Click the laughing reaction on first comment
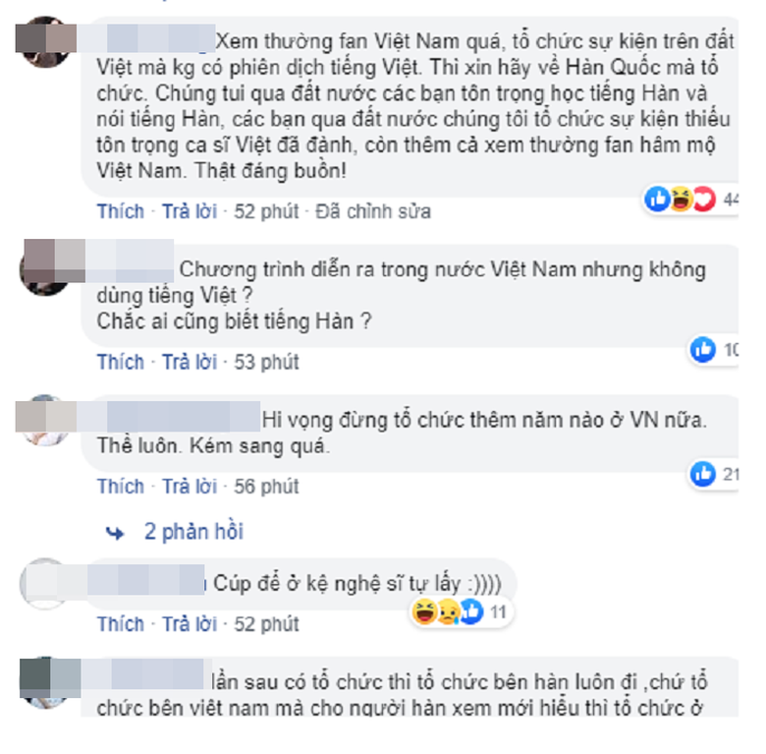 coord(681,199)
